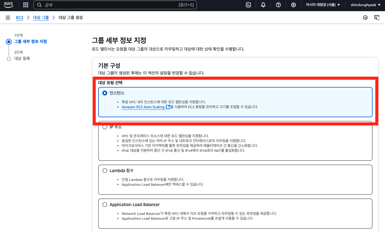Click the 그룹 세부 정보 지정 heading
385x233 pixels.
tap(119, 40)
